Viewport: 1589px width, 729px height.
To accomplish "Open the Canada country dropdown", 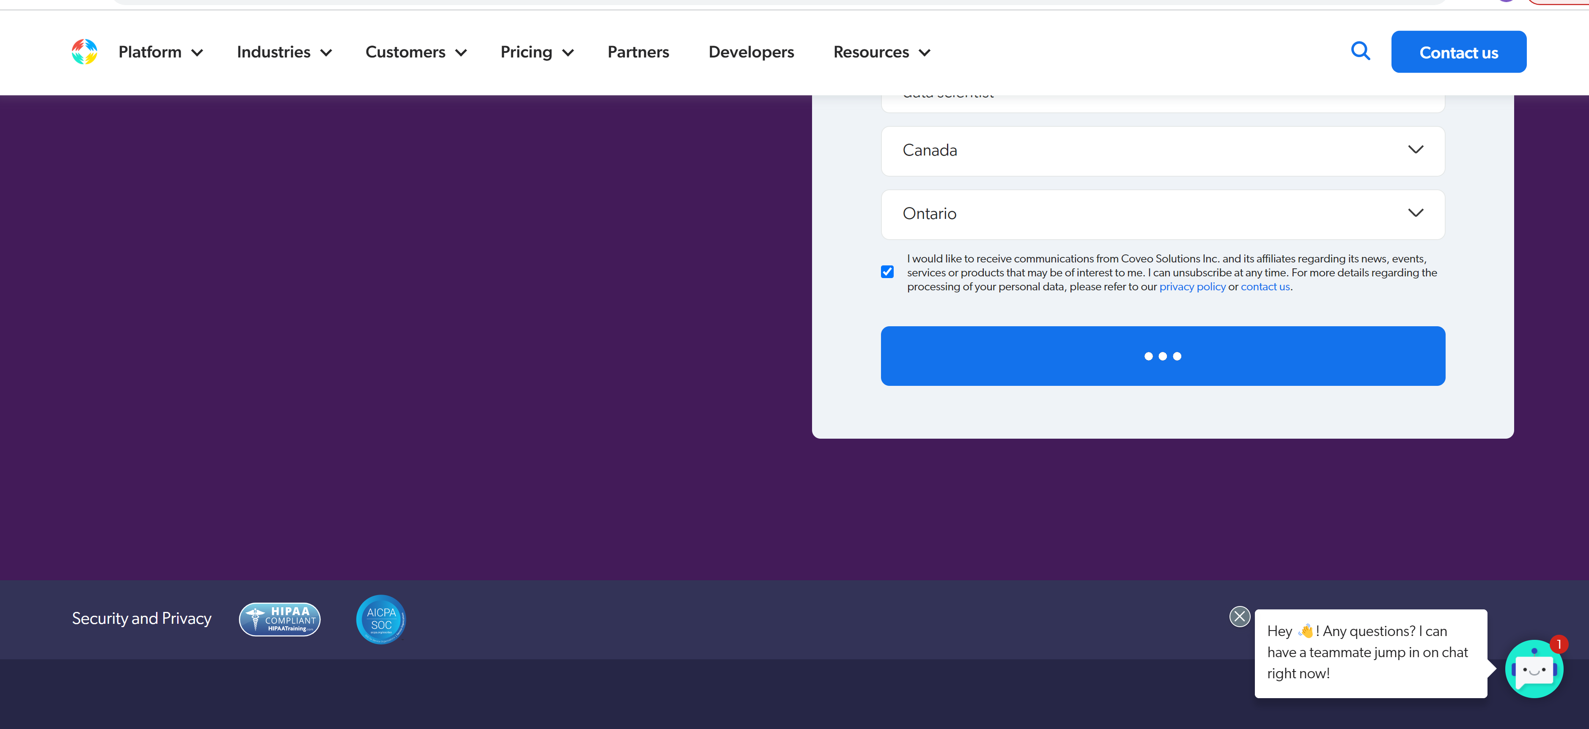I will click(x=1162, y=151).
